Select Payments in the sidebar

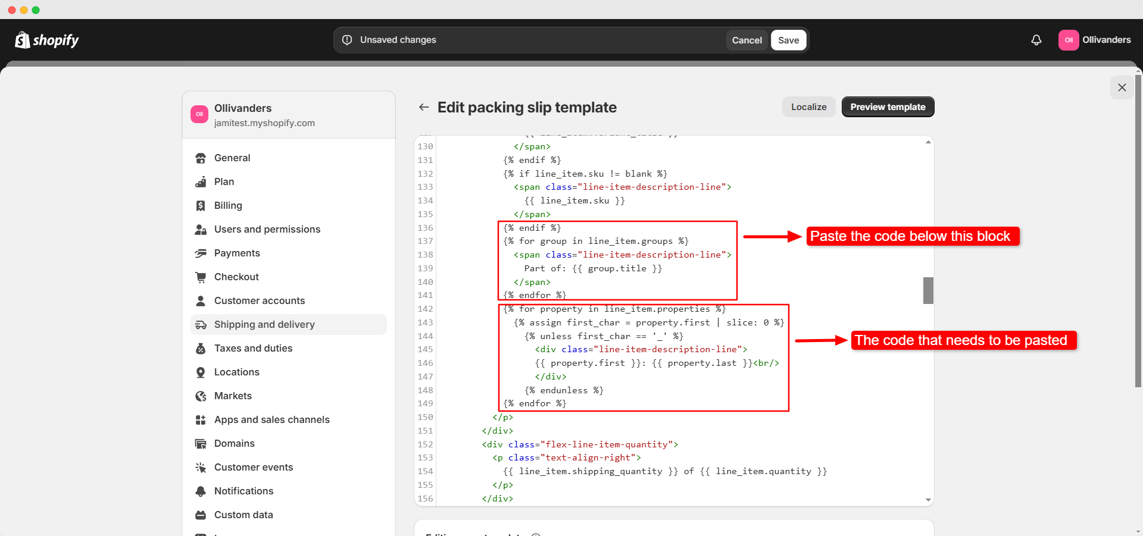click(289, 253)
